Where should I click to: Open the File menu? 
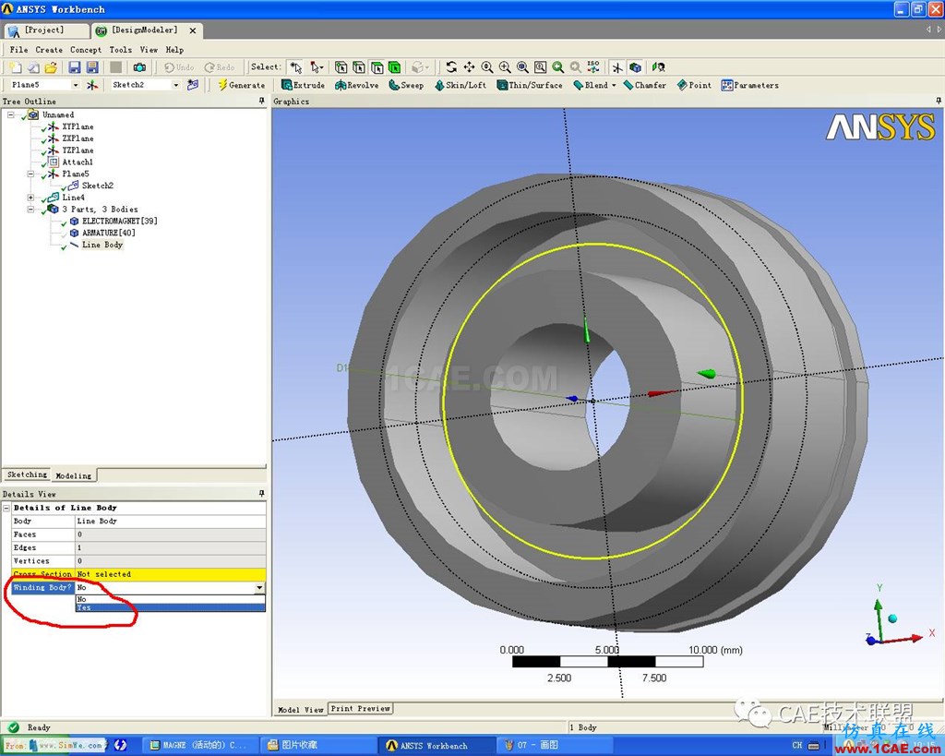click(18, 50)
